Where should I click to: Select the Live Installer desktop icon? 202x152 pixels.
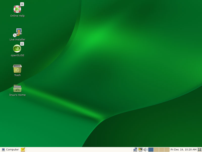click(17, 33)
